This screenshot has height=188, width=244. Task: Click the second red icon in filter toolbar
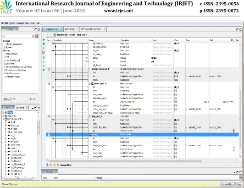pos(51,165)
